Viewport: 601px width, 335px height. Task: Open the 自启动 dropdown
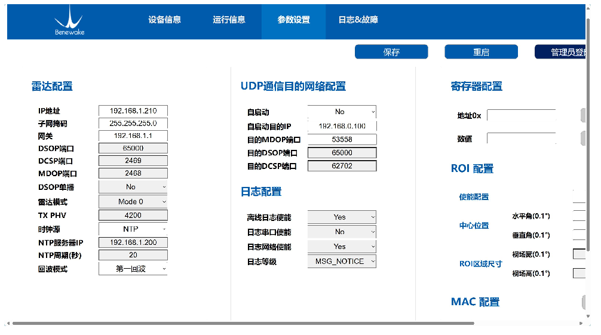(x=342, y=112)
